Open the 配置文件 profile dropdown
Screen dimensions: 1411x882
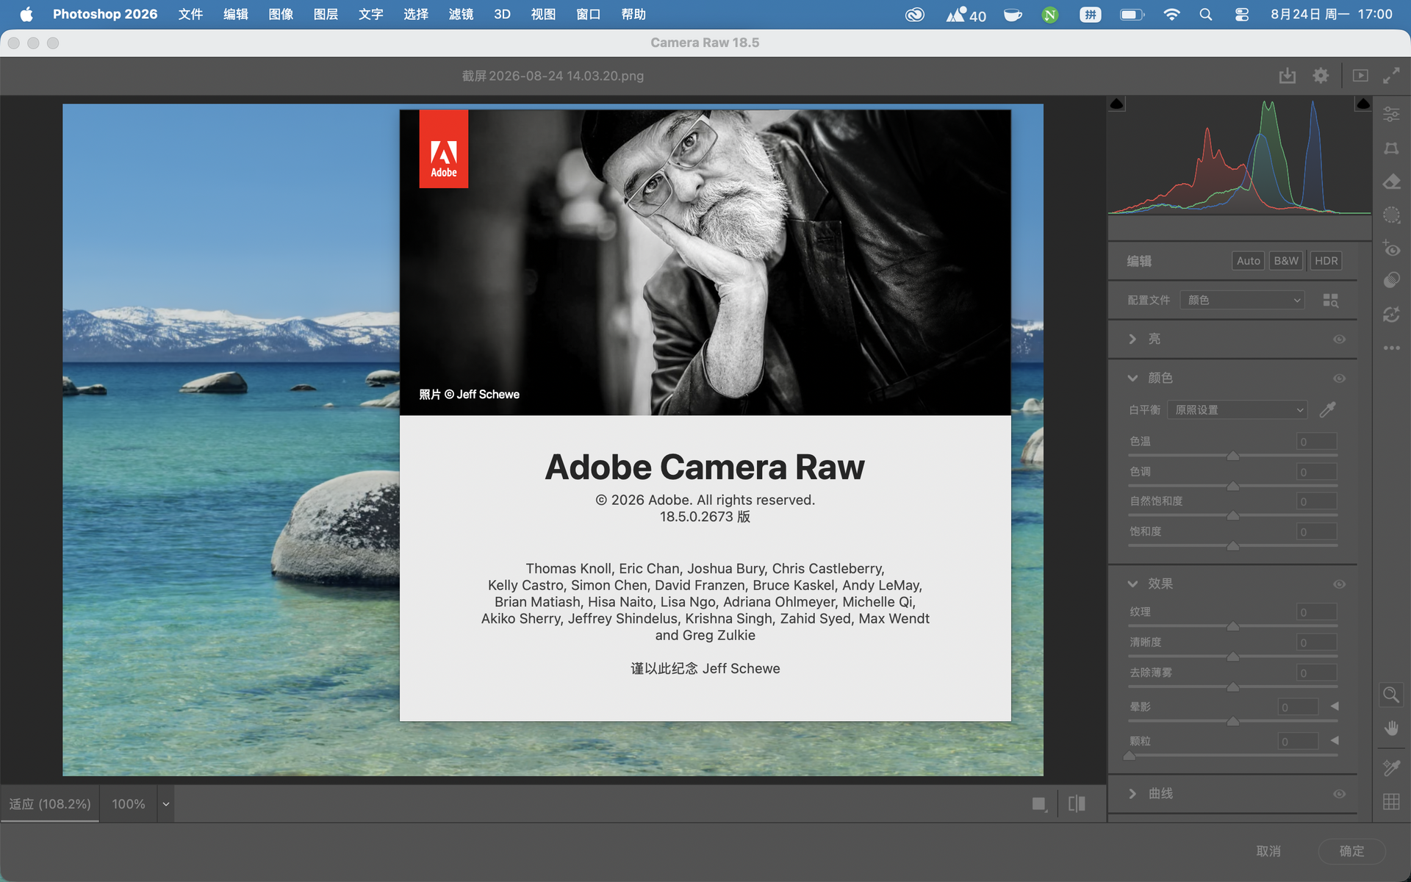click(1242, 300)
